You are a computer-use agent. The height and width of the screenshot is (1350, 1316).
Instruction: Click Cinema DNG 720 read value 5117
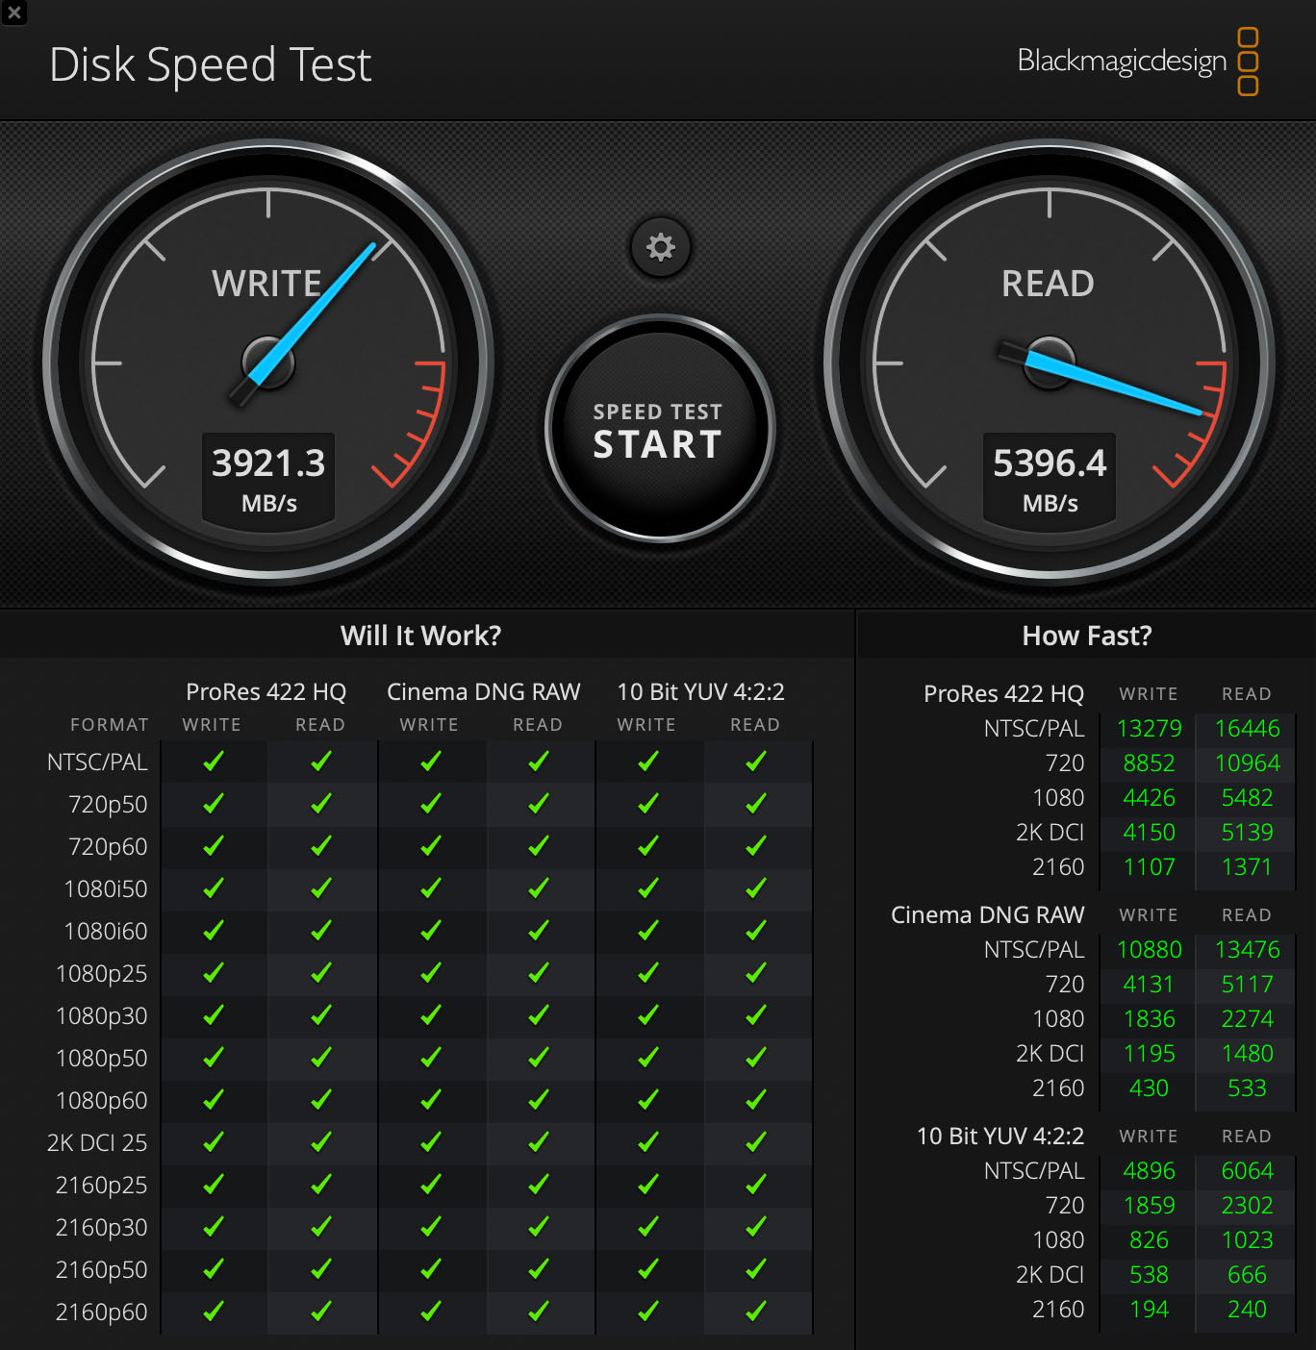coord(1248,985)
